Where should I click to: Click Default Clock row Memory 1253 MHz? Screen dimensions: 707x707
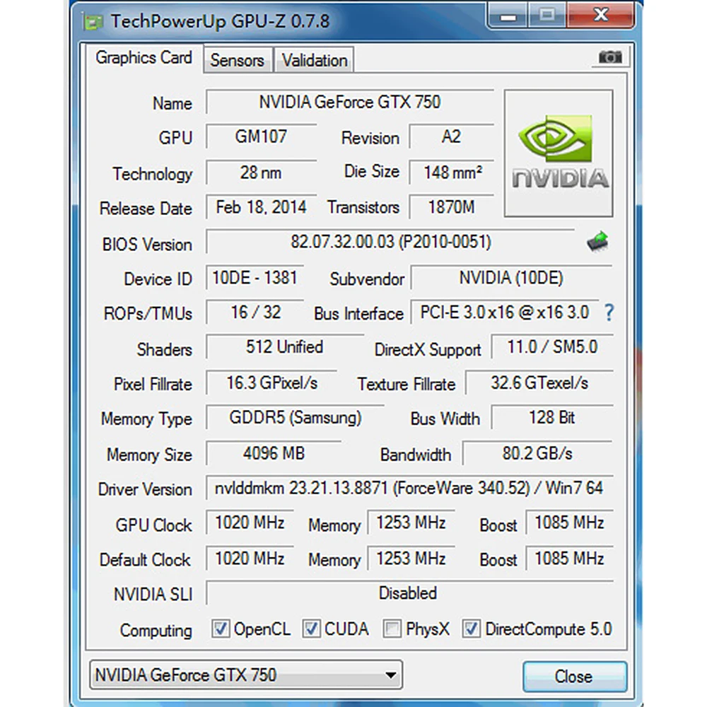[411, 559]
